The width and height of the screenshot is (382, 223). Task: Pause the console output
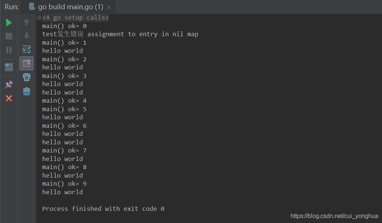click(8, 50)
